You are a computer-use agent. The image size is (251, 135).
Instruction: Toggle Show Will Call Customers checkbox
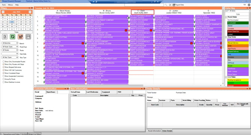click(x=3, y=70)
